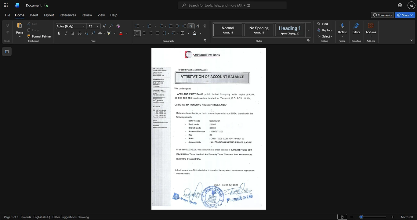The height and width of the screenshot is (220, 417).
Task: Decrease paragraph indent
Action: [x=177, y=26]
